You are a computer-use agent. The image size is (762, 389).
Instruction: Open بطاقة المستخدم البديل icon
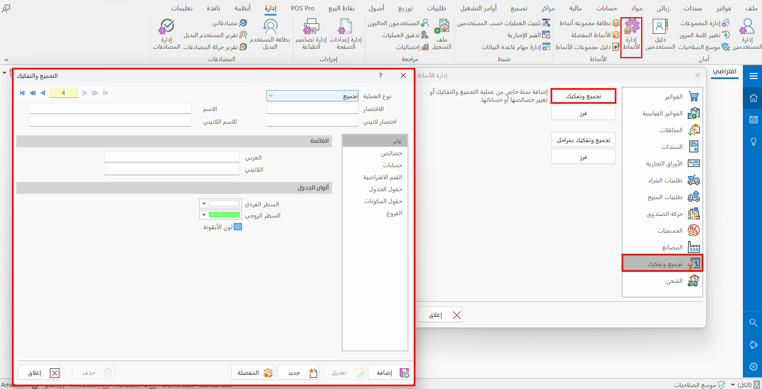tap(270, 35)
